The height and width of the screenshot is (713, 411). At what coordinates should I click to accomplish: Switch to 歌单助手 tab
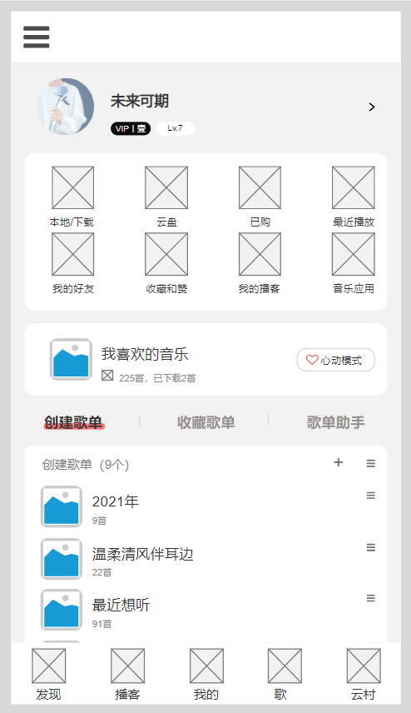click(335, 422)
